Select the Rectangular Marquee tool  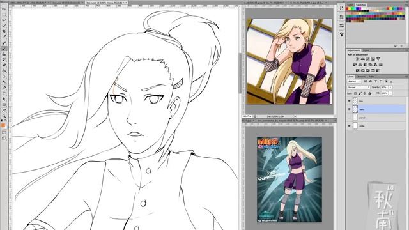(4, 14)
